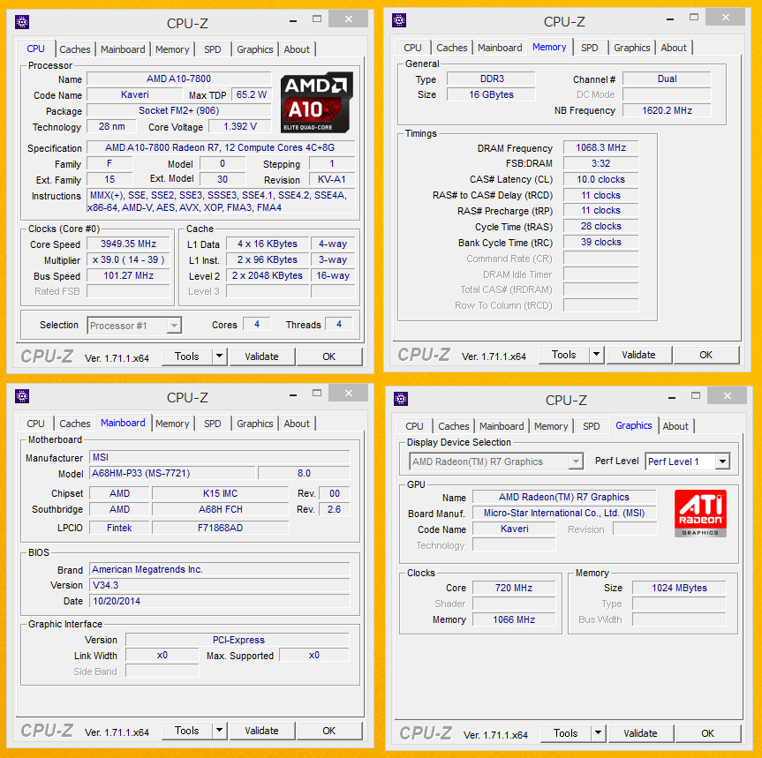Open the SPD tab in the CPU window
The image size is (762, 758).
(213, 49)
